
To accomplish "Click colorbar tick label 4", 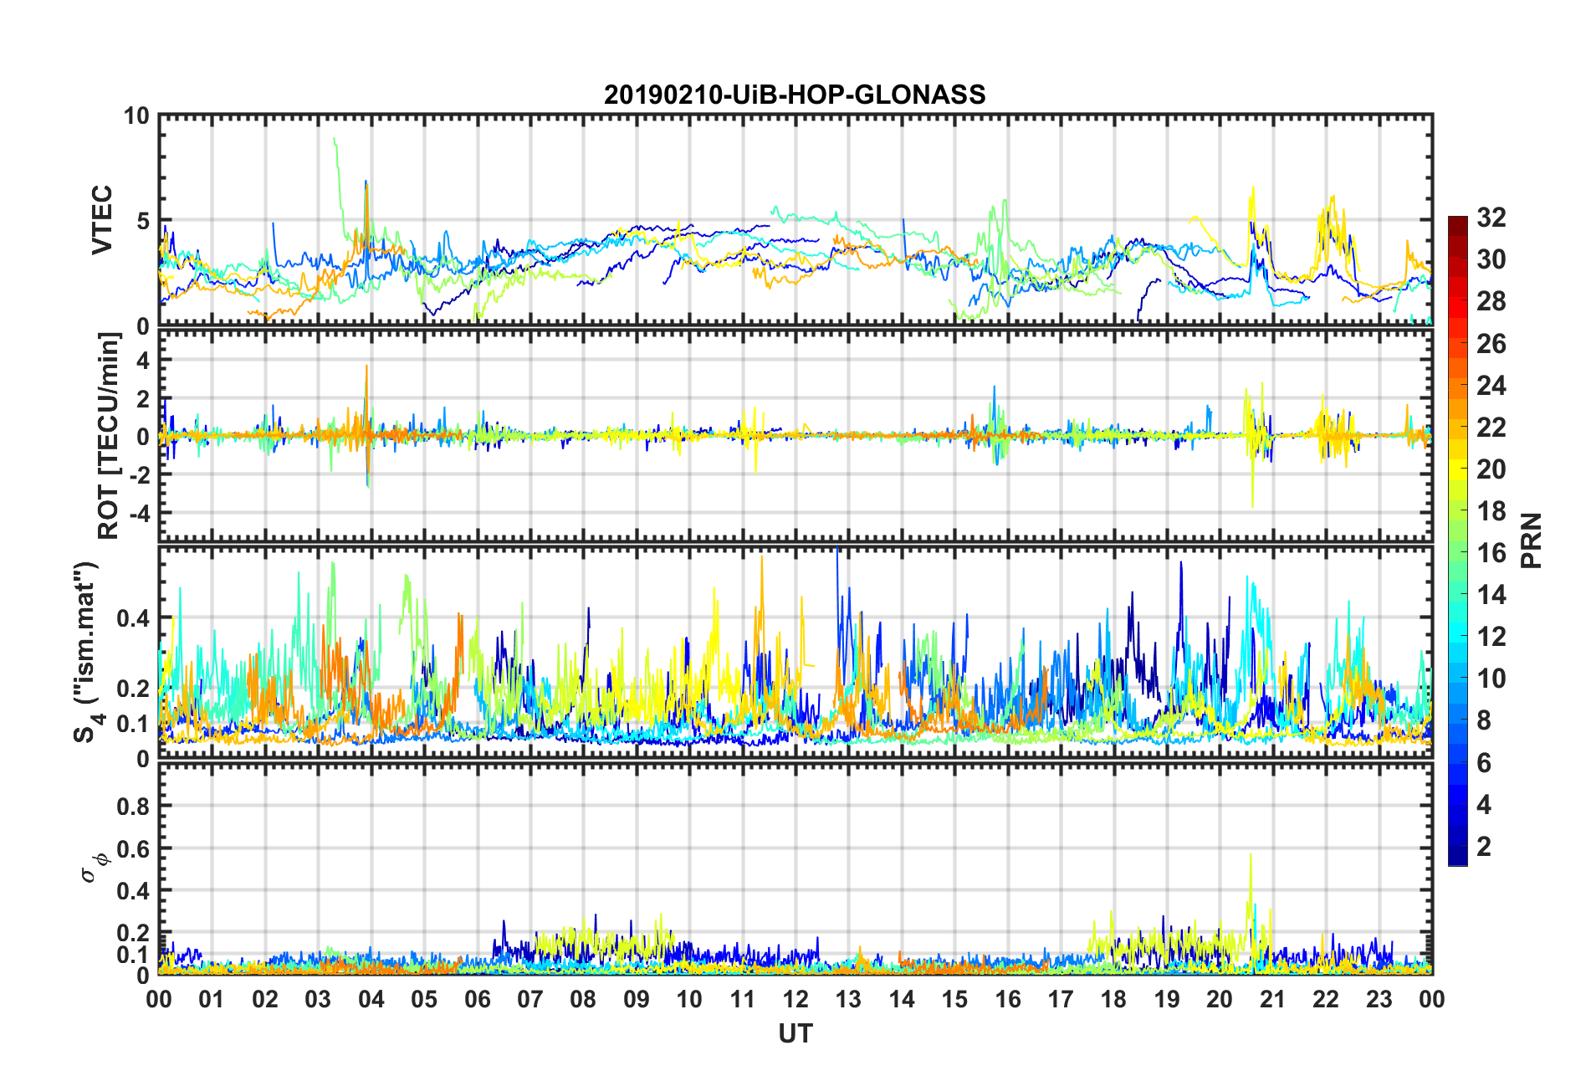I will 1484,804.
